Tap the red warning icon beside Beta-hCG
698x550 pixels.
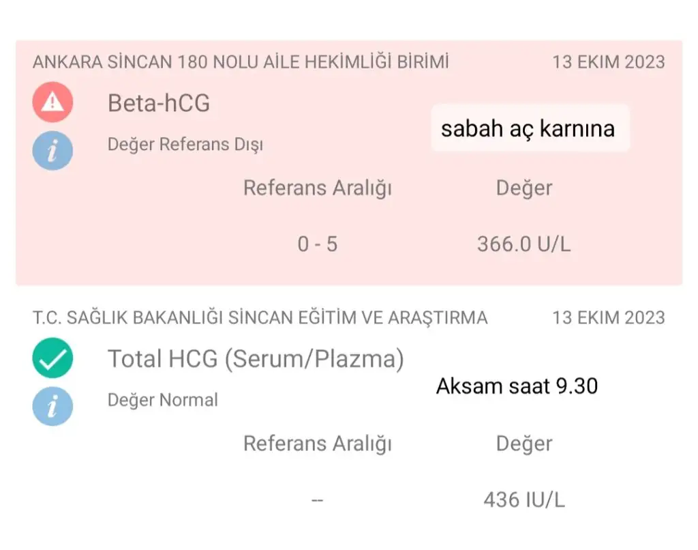tap(52, 103)
